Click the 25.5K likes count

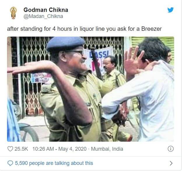pyautogui.click(x=21, y=149)
